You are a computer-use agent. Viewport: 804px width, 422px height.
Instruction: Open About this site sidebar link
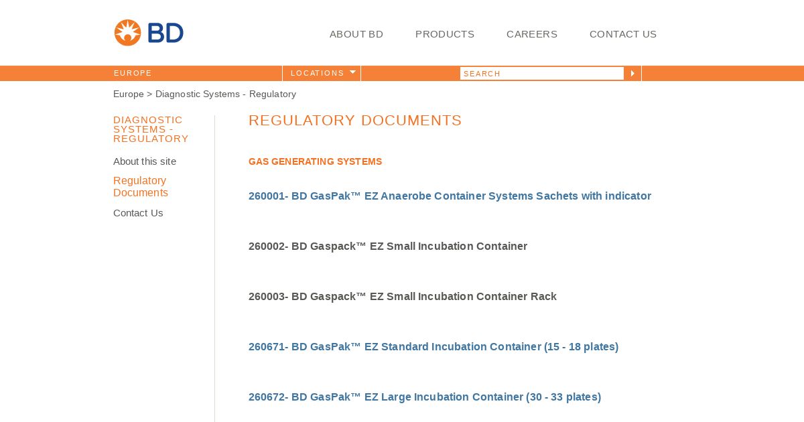point(145,161)
